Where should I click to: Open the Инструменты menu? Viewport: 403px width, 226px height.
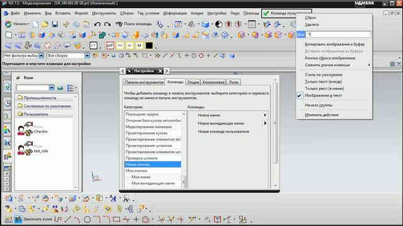pyautogui.click(x=104, y=13)
